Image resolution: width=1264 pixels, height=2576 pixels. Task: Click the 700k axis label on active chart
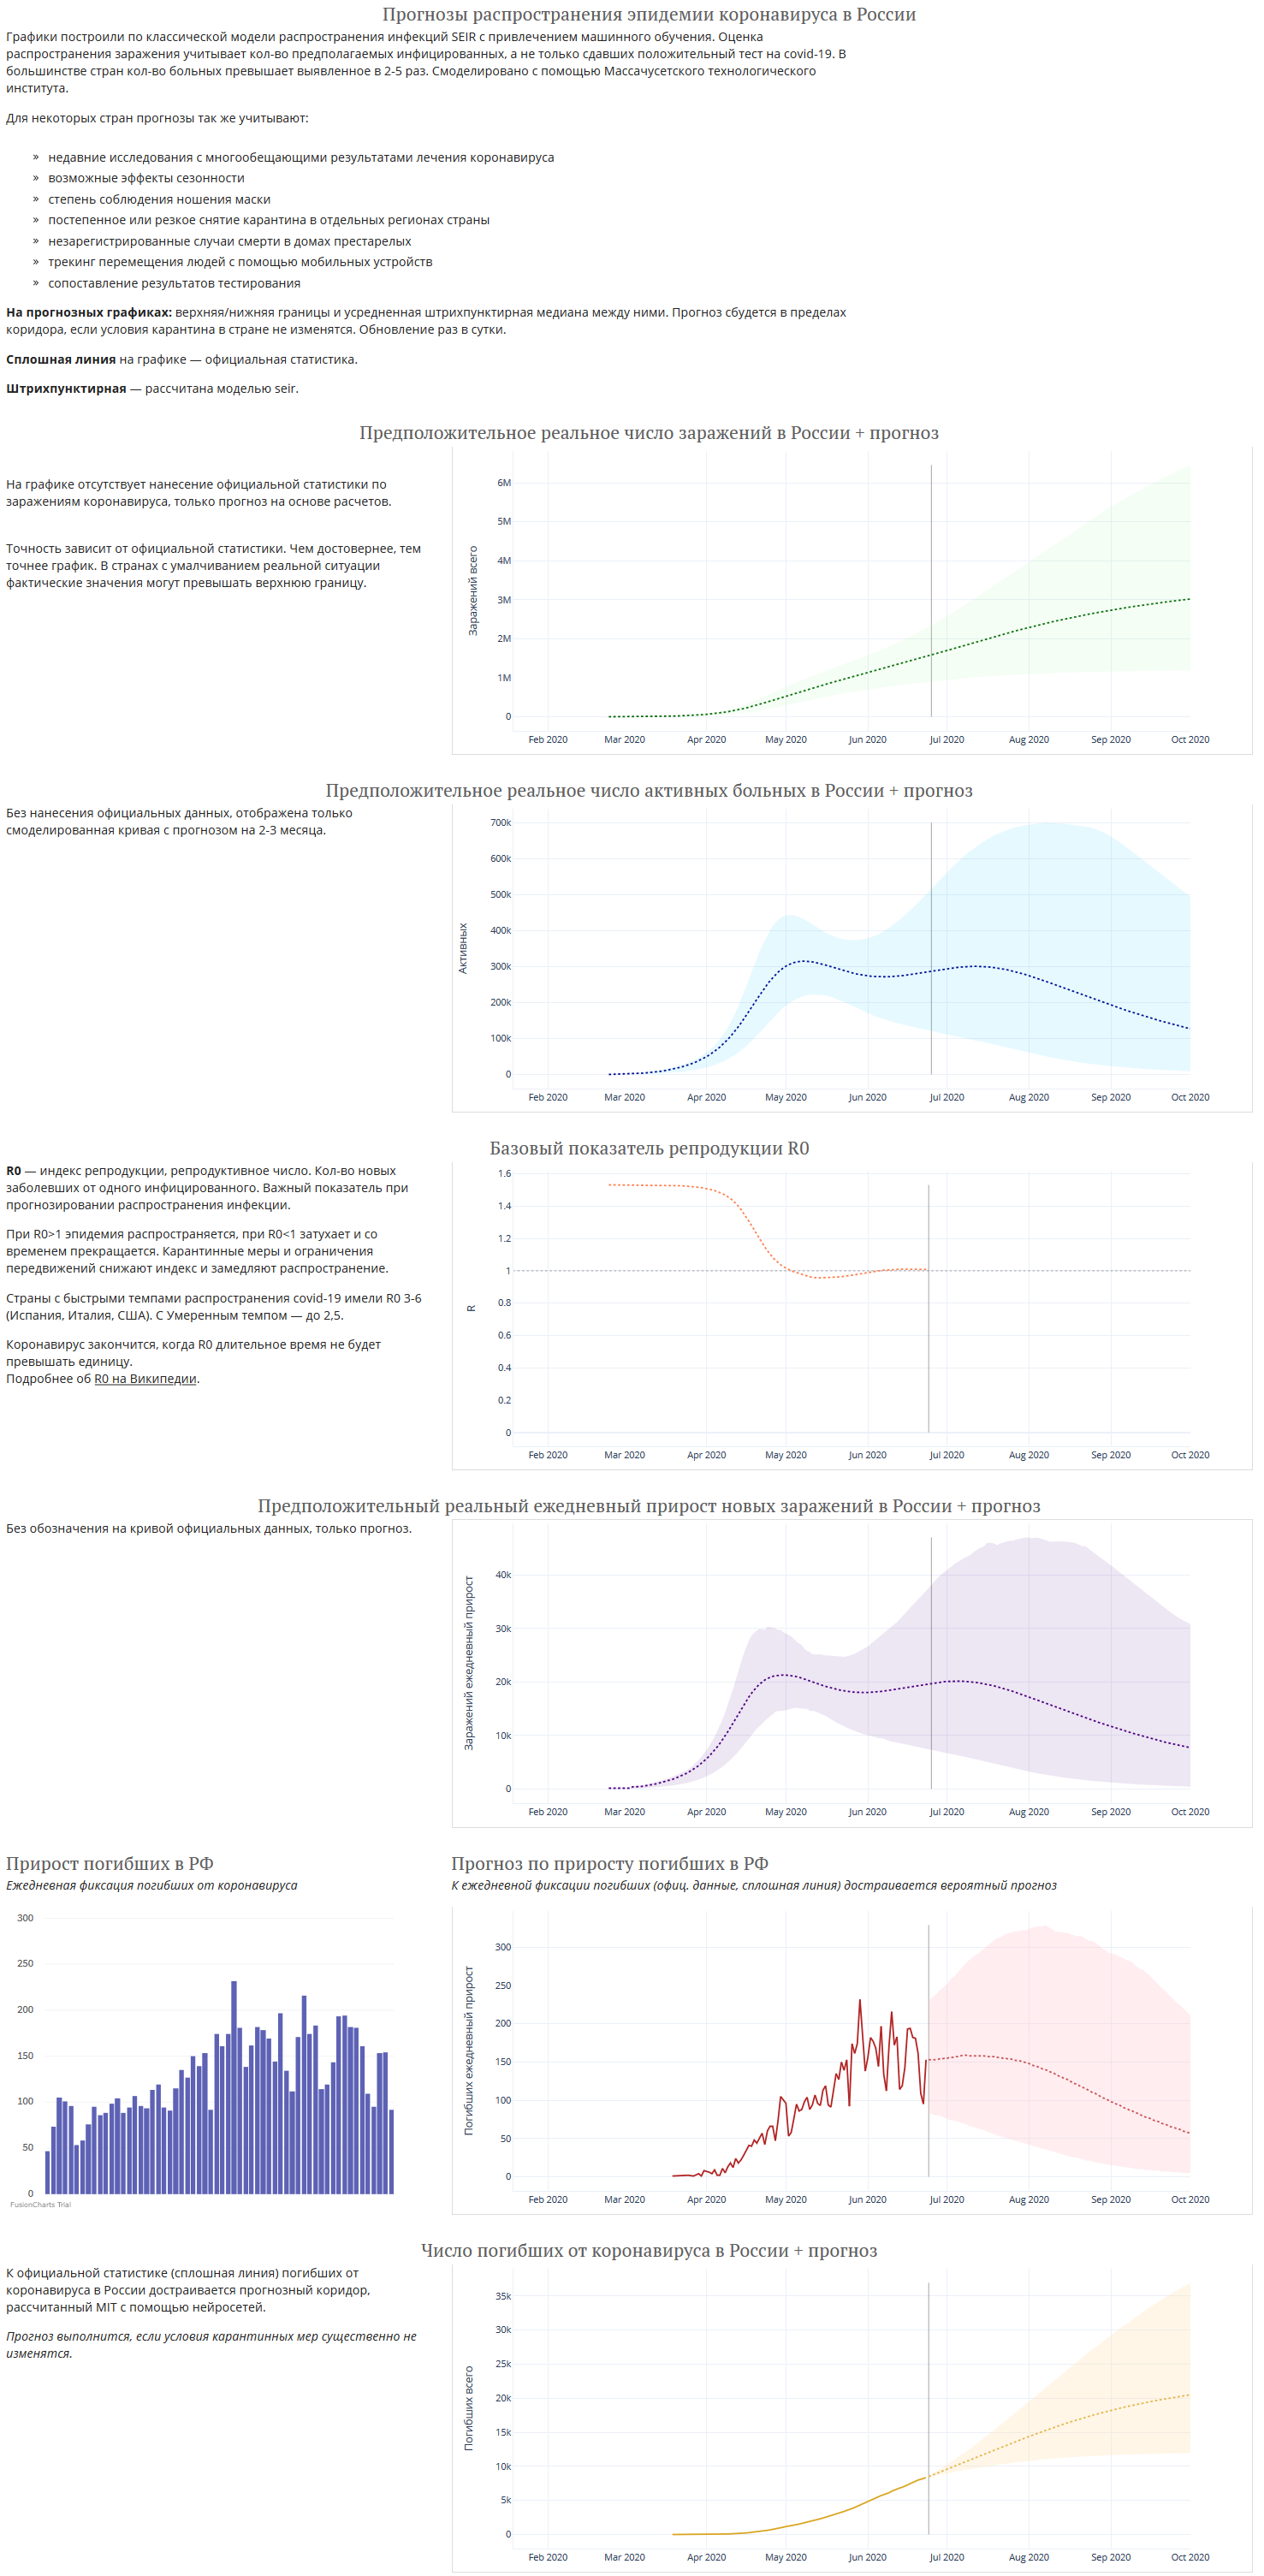pos(500,823)
